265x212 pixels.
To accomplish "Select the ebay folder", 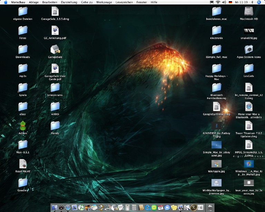I will pos(23,107).
